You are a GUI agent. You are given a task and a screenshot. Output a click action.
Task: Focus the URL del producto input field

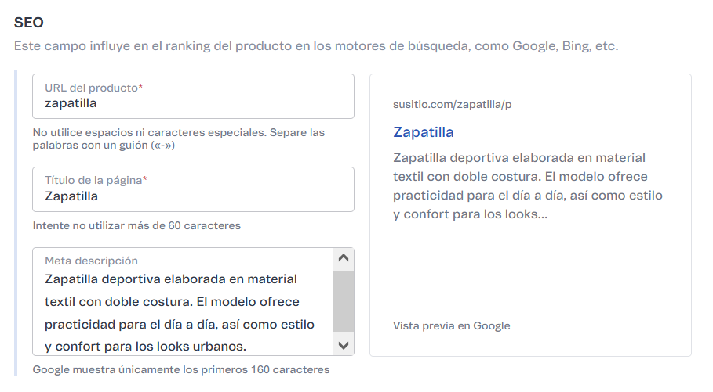tap(193, 102)
